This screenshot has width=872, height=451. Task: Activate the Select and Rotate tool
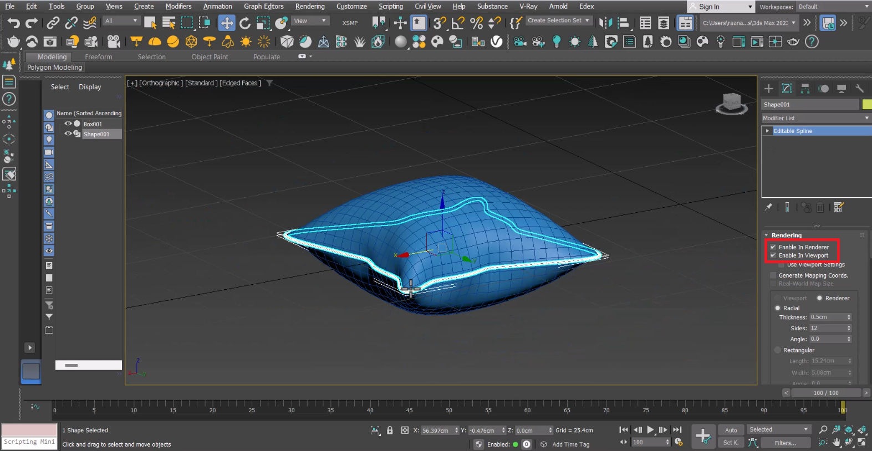click(x=244, y=23)
